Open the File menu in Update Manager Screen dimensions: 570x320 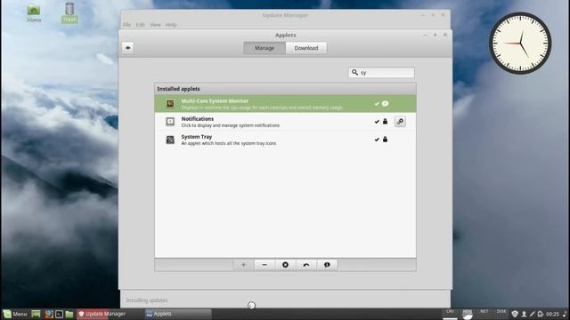(x=126, y=25)
